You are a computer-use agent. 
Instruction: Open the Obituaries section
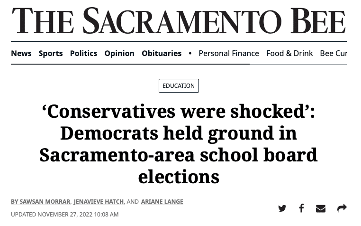(162, 53)
